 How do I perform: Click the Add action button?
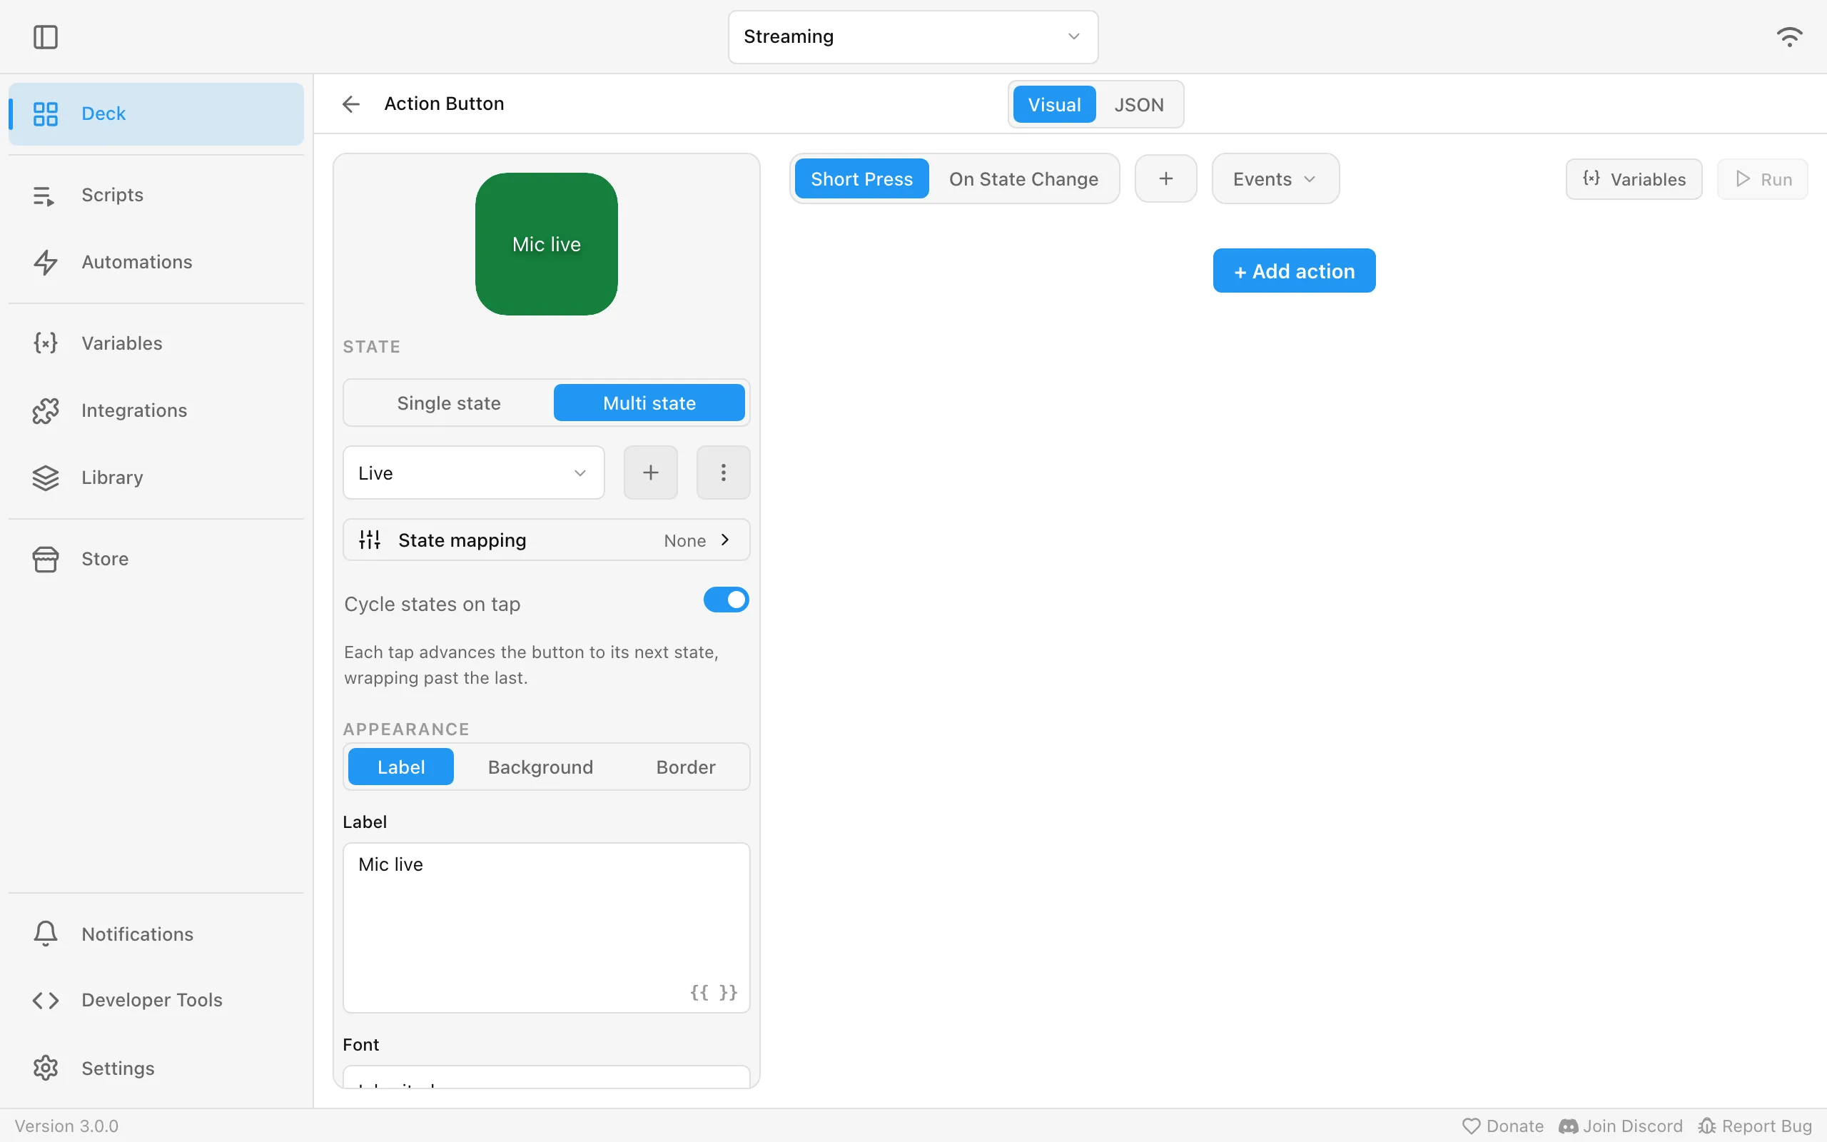pyautogui.click(x=1294, y=271)
